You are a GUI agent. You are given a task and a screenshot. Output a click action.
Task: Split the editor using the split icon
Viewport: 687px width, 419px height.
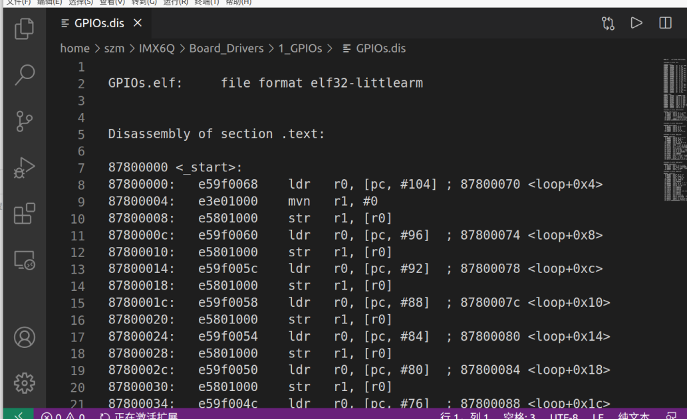click(x=666, y=22)
